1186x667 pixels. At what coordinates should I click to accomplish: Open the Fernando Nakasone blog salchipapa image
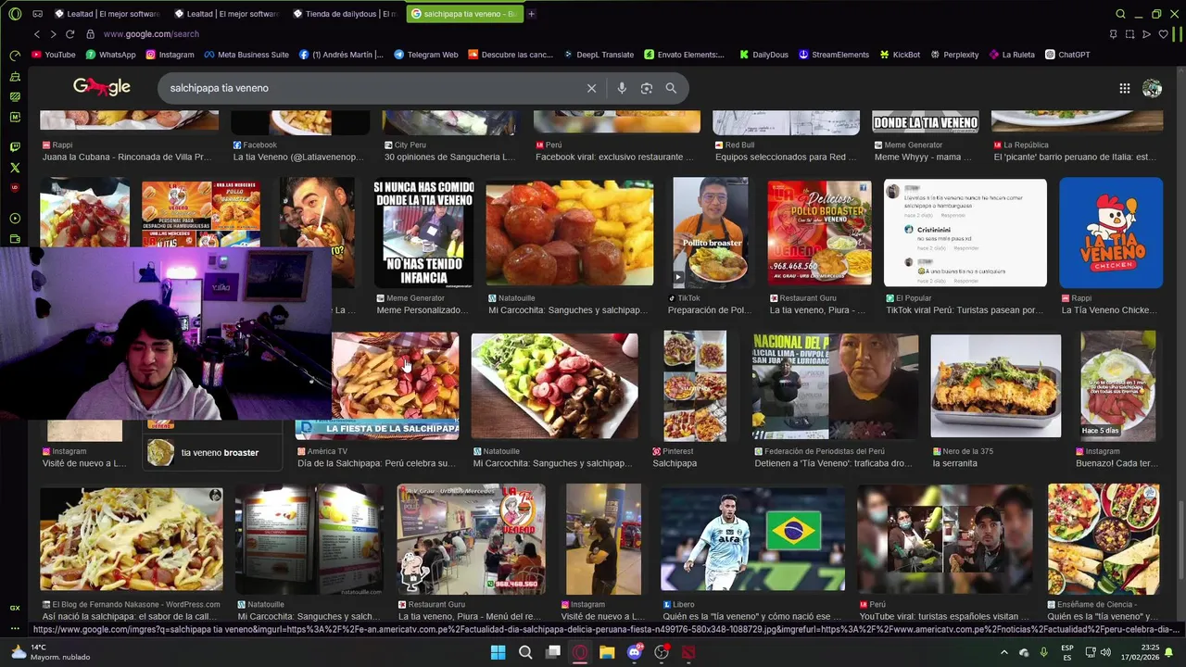coord(131,539)
